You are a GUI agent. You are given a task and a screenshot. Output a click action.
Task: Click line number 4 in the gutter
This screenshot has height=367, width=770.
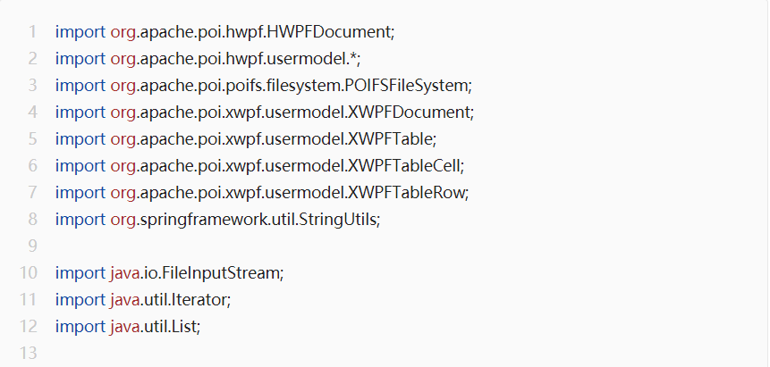click(32, 113)
